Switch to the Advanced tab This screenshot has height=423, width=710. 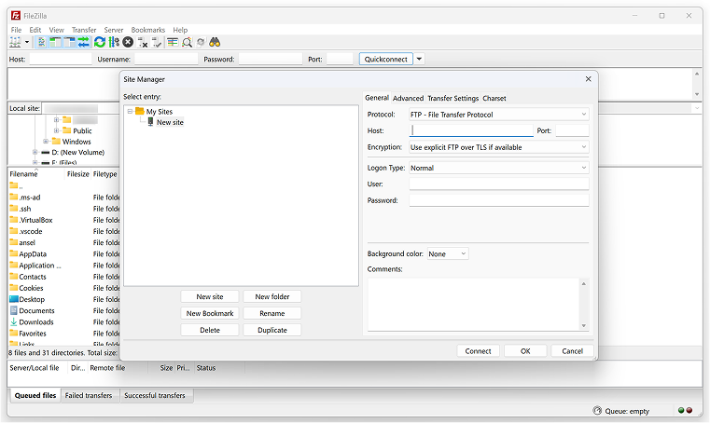coord(408,98)
